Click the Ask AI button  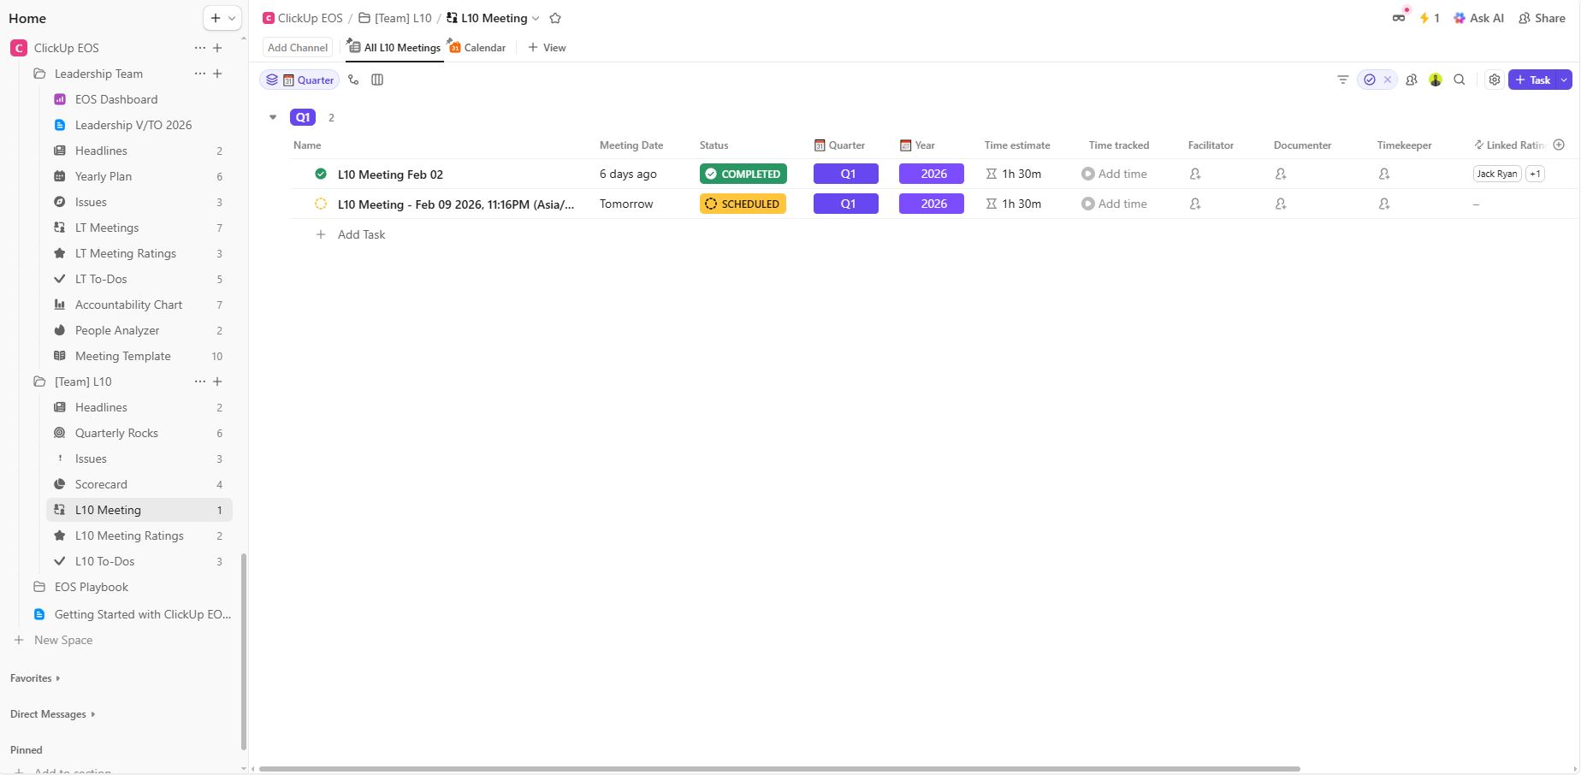[1478, 18]
